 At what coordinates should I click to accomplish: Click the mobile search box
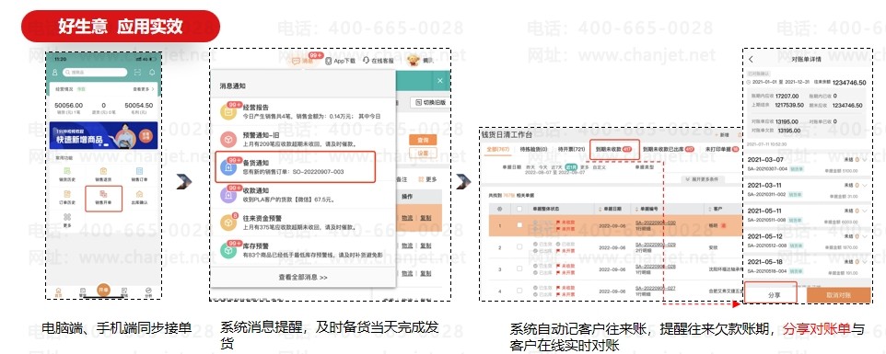coord(95,72)
